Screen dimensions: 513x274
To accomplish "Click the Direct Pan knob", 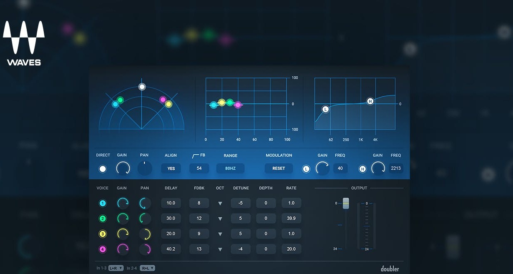I will (x=145, y=168).
